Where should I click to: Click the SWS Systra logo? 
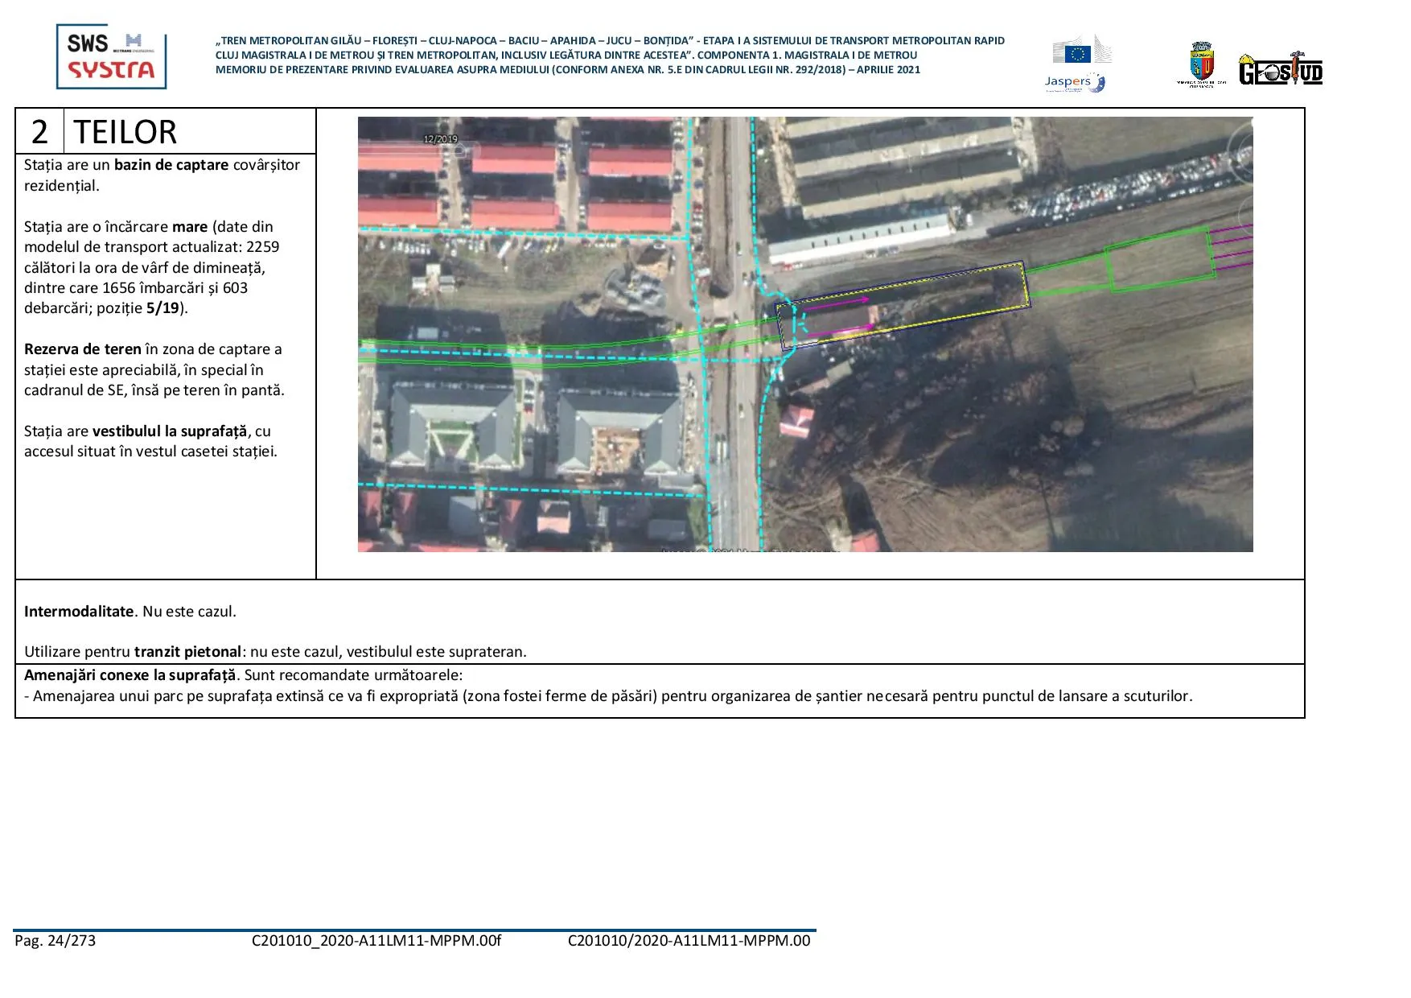click(111, 56)
